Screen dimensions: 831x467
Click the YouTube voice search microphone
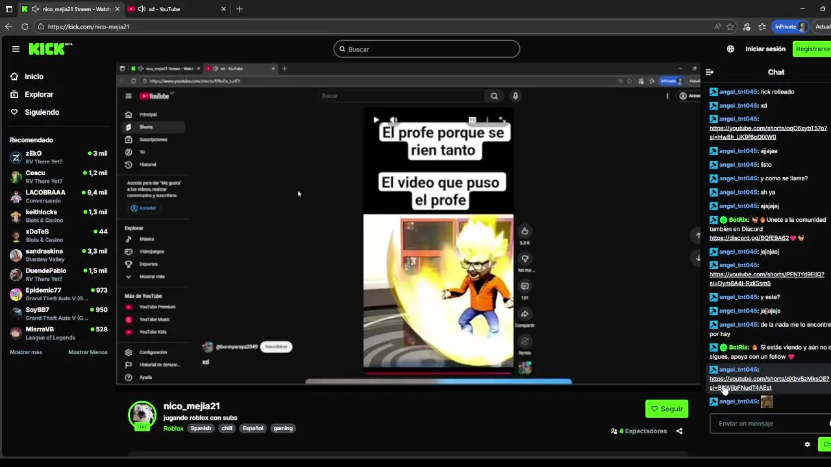tap(515, 96)
